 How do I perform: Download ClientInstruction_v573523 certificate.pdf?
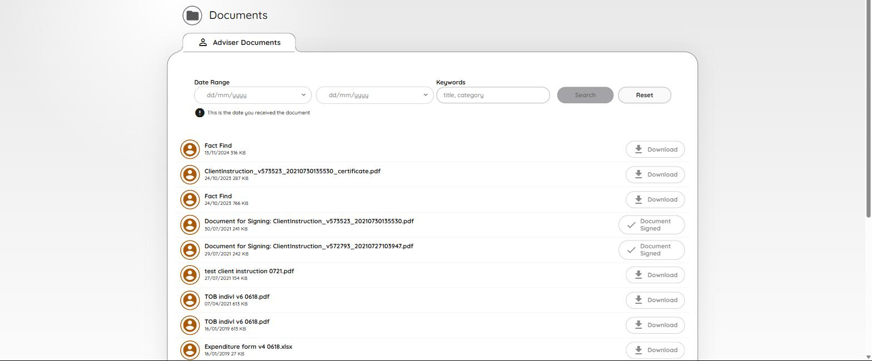point(655,174)
